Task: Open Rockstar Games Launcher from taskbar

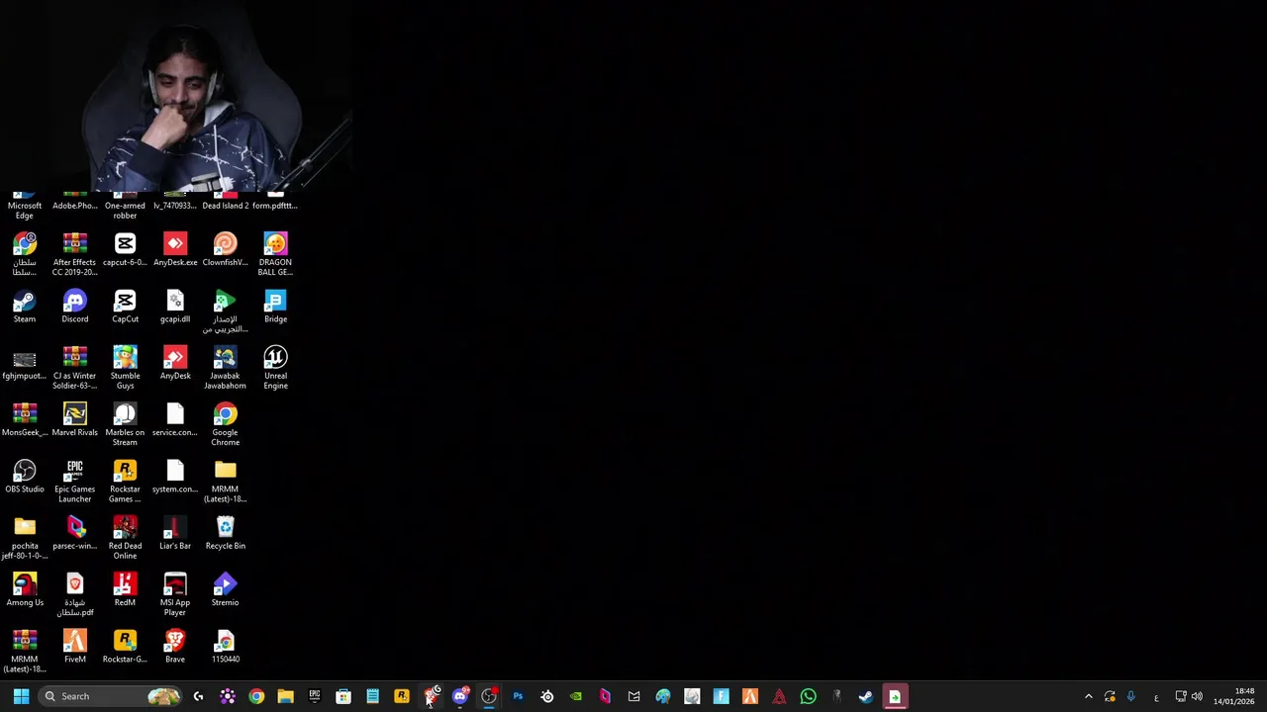Action: pyautogui.click(x=402, y=696)
